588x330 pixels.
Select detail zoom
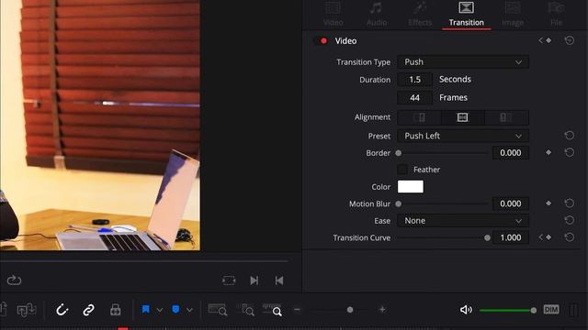click(245, 310)
